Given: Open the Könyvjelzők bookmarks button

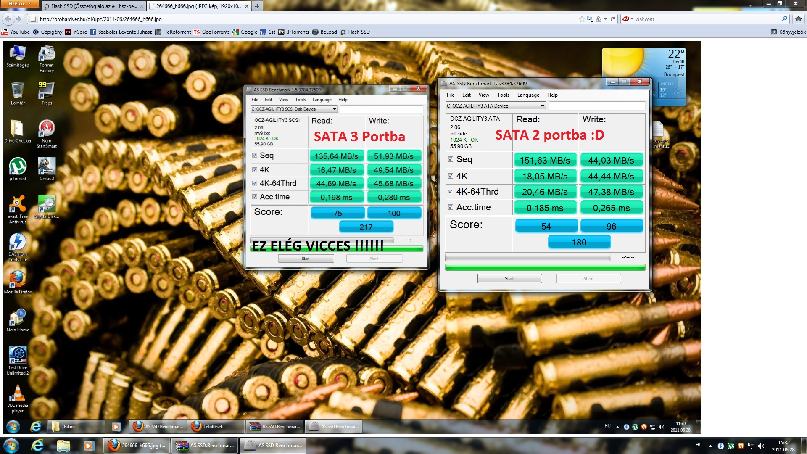Looking at the screenshot, I should [788, 32].
